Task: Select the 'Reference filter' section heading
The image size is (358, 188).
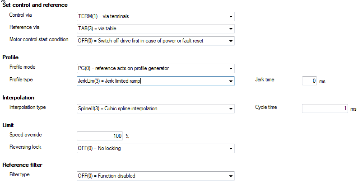Action: [22, 164]
